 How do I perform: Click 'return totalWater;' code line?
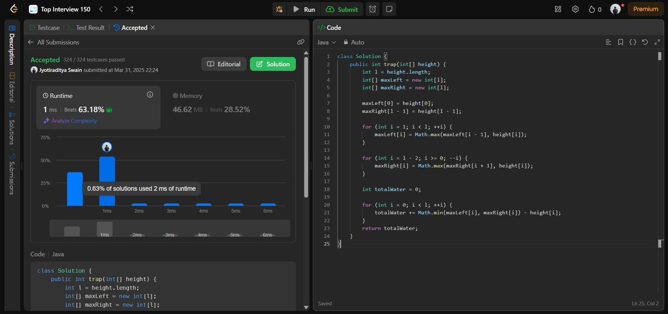(x=390, y=228)
